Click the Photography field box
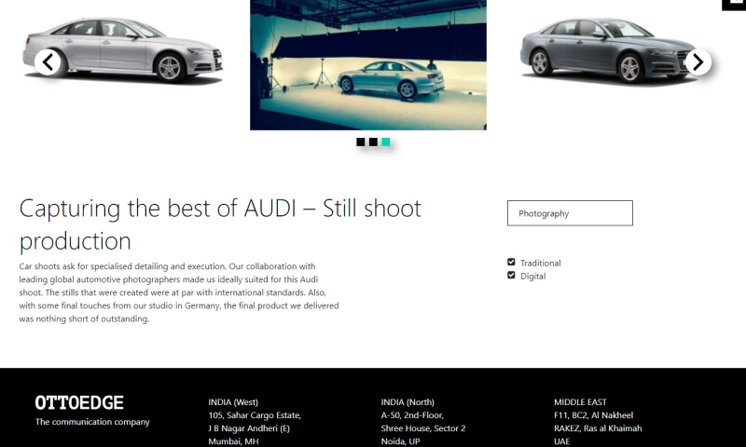746x447 pixels. click(570, 213)
